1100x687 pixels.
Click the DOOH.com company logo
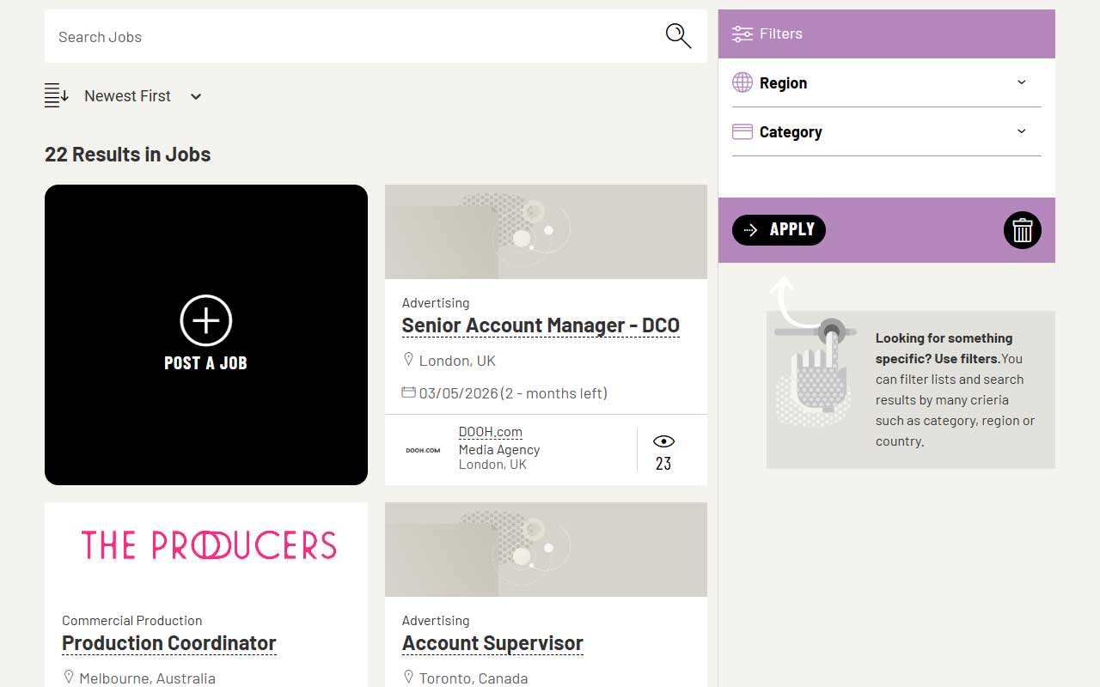[423, 449]
